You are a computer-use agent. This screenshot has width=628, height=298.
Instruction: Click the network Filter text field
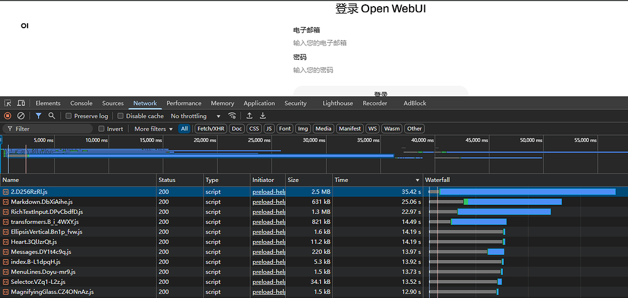(x=48, y=129)
